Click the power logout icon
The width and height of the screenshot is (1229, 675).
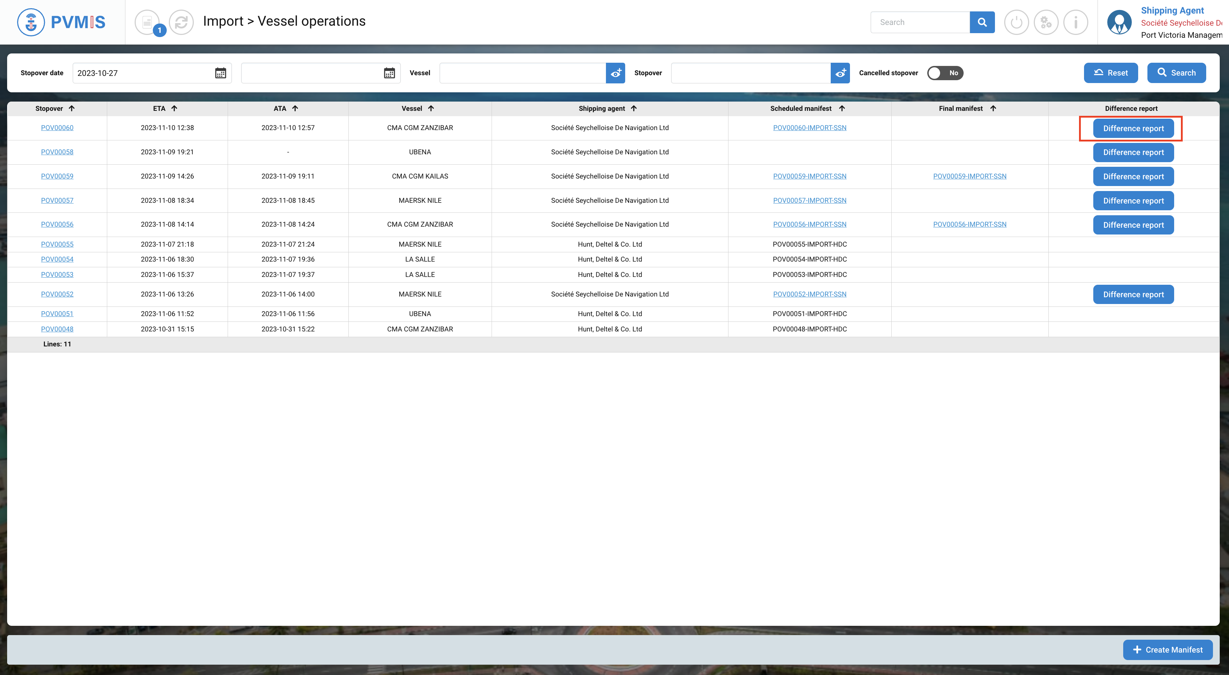pyautogui.click(x=1016, y=22)
